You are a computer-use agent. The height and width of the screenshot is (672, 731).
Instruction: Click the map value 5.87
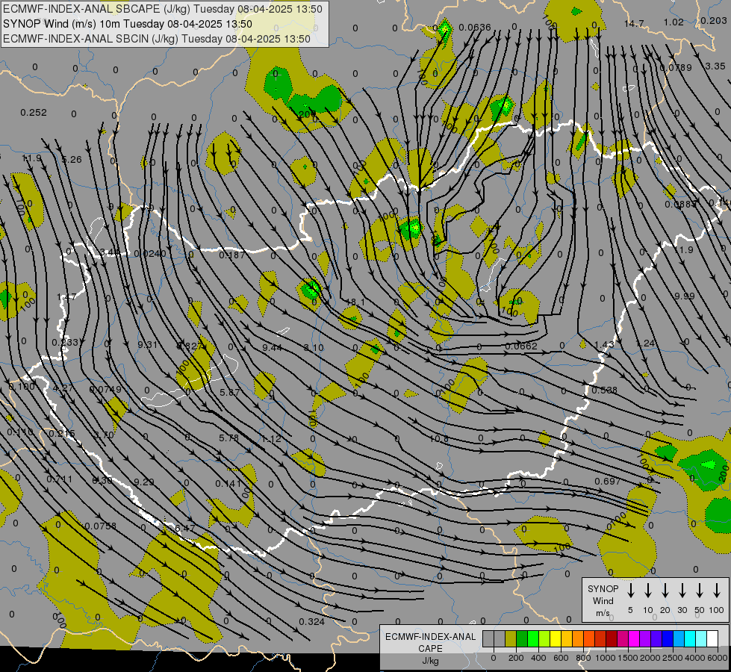229,393
